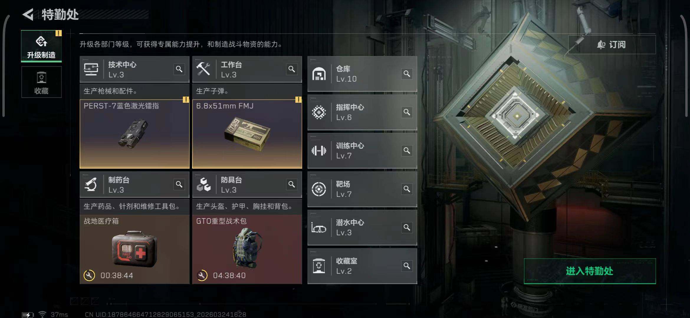Viewport: 690px width, 318px height.
Task: Open magnifier on 制药台 panel
Action: point(179,184)
